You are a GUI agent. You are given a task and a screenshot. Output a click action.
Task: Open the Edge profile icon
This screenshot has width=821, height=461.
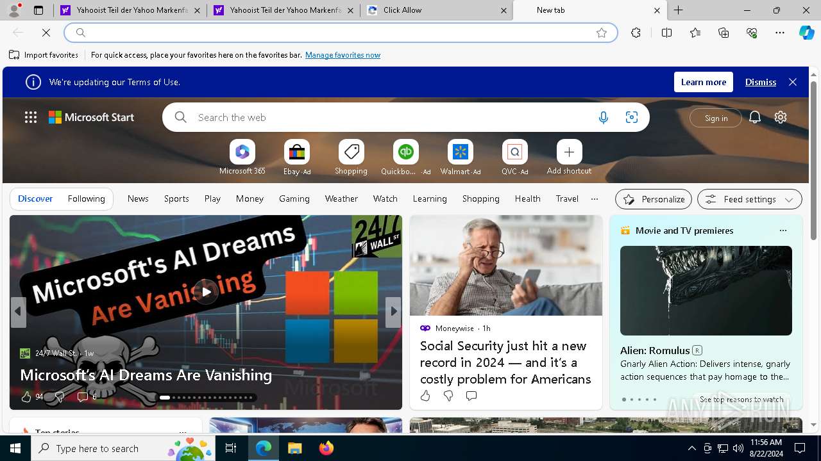(14, 10)
